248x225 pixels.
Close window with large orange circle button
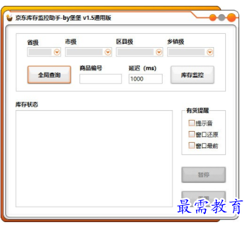(232, 17)
